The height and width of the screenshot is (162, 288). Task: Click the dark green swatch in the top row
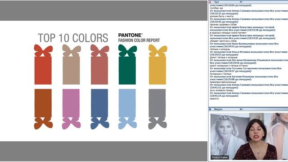click(x=127, y=70)
